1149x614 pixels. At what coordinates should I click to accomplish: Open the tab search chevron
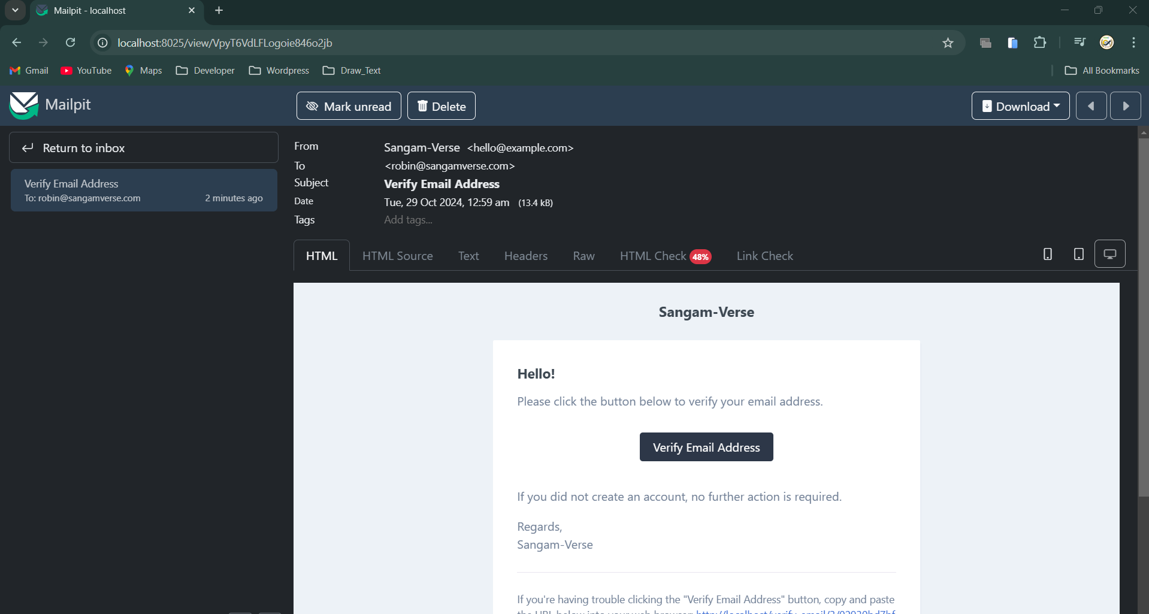[14, 10]
